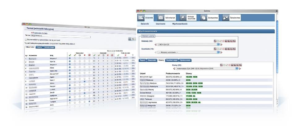Click the sort Z-A icon in the Kursy row

[235, 65]
